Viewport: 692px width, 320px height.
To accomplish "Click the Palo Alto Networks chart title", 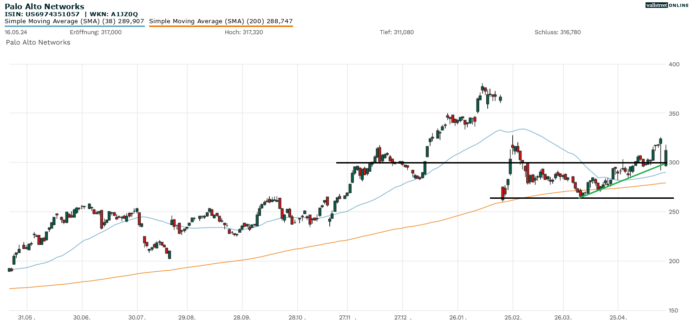I will click(x=45, y=7).
